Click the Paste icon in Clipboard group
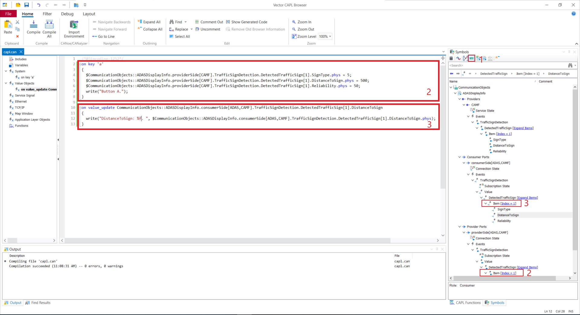 point(8,27)
